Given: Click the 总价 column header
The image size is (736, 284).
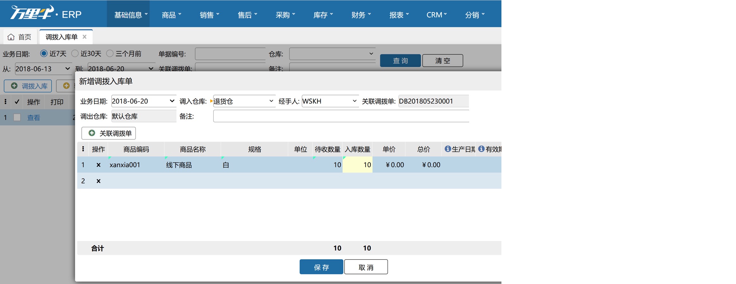Looking at the screenshot, I should [x=423, y=149].
